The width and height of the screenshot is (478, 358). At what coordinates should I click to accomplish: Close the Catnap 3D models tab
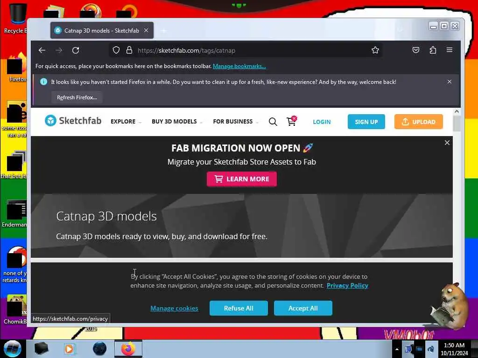146,30
